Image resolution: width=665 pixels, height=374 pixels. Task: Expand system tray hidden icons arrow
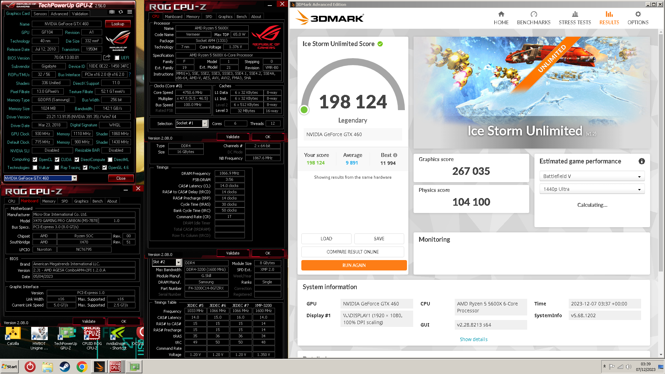click(604, 366)
